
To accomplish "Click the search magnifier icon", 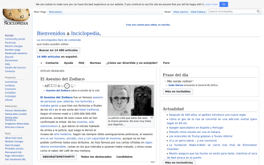I will pyautogui.click(x=258, y=11).
